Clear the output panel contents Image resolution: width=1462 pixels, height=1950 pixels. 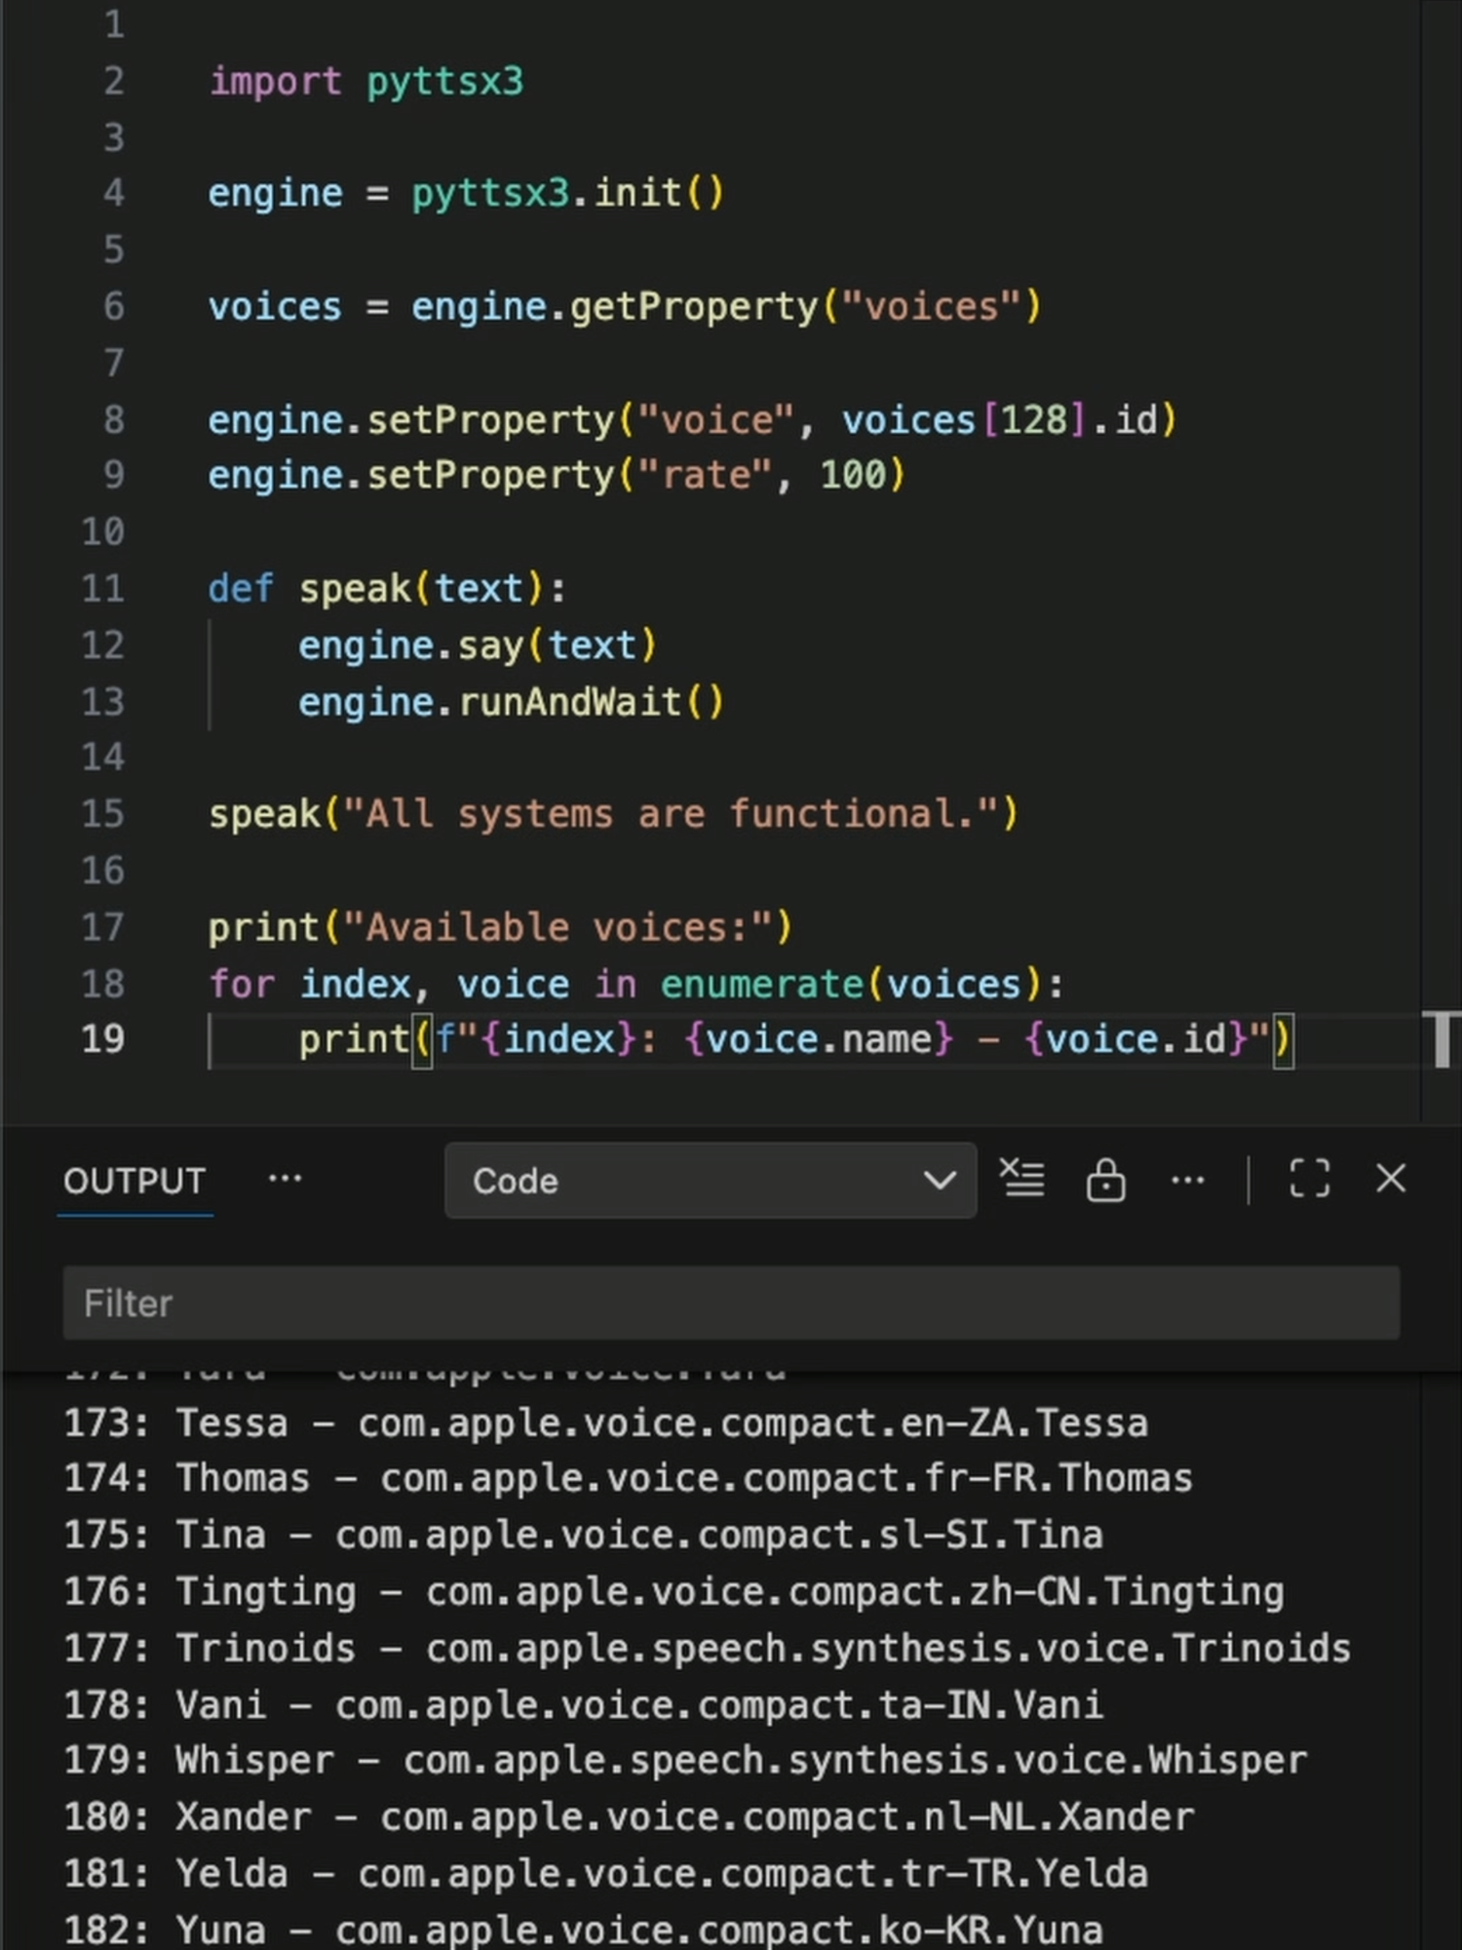(1022, 1179)
